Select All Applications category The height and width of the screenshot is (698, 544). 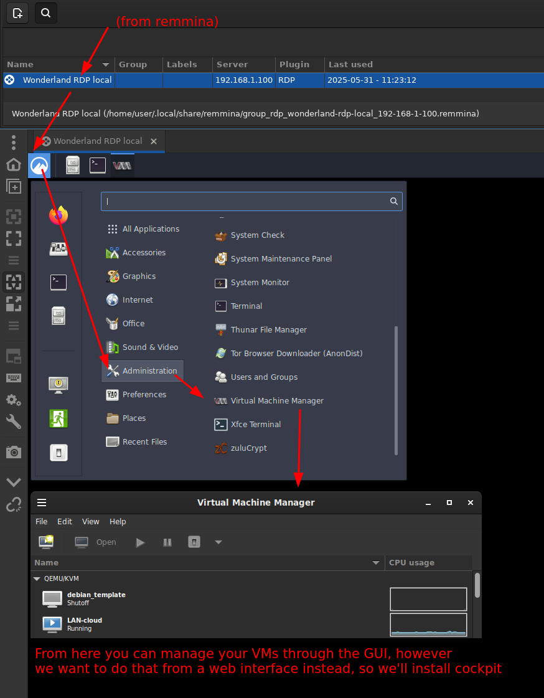point(143,229)
